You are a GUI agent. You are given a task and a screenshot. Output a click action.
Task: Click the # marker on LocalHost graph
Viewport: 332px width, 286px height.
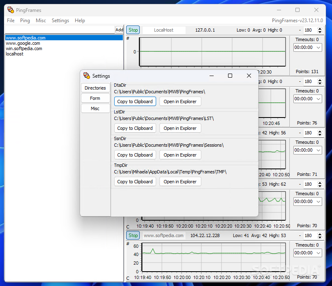[128, 38]
